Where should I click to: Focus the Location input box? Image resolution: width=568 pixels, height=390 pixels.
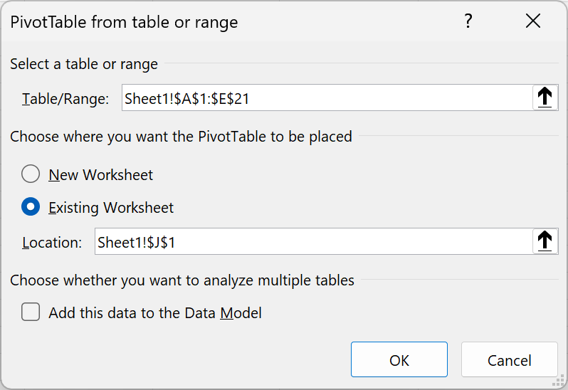(x=313, y=242)
